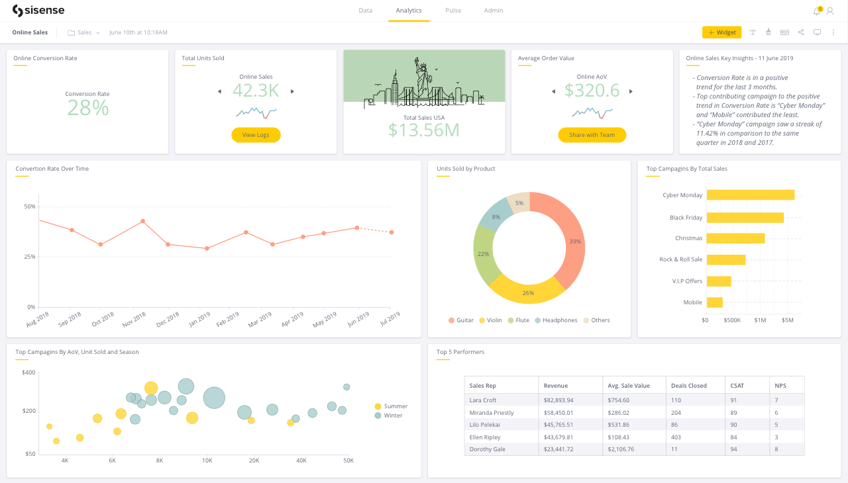This screenshot has width=848, height=483.
Task: Open the dashboard color palette brush
Action: pyautogui.click(x=768, y=32)
